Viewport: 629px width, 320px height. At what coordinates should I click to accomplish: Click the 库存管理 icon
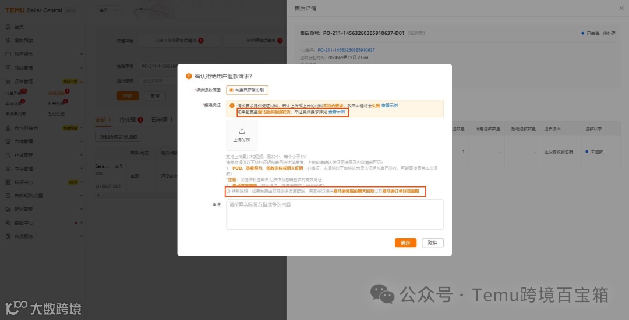coord(8,169)
